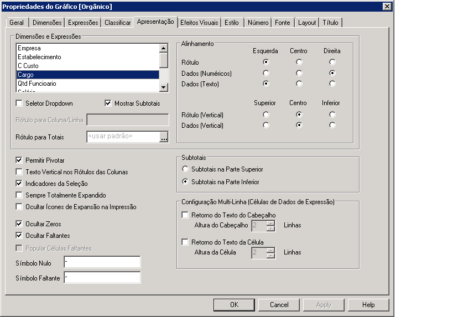
Task: Open the Efeitos Visuais tab
Action: [199, 23]
